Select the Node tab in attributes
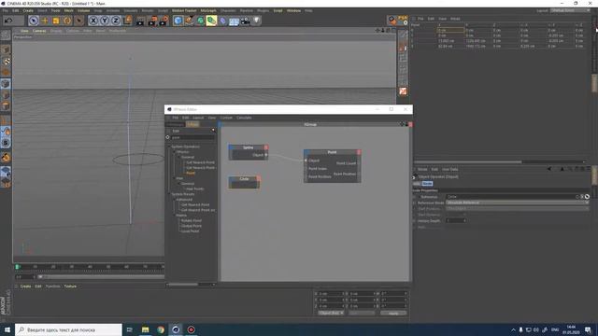This screenshot has height=336, width=598. [x=427, y=184]
